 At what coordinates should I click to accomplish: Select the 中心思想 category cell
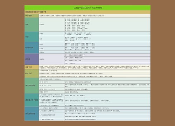pyautogui.click(x=31, y=16)
